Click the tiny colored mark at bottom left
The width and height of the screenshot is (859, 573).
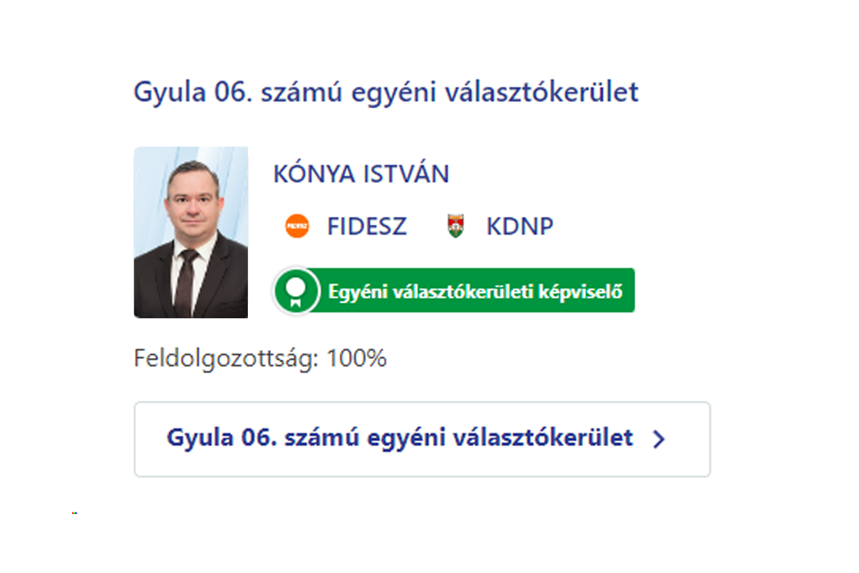coord(74,513)
